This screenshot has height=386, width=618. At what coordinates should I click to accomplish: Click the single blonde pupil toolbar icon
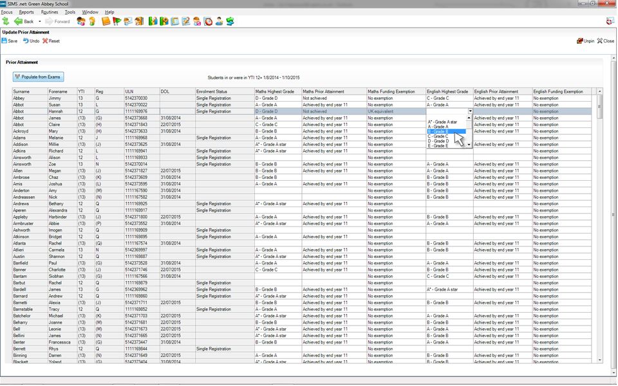coord(92,21)
